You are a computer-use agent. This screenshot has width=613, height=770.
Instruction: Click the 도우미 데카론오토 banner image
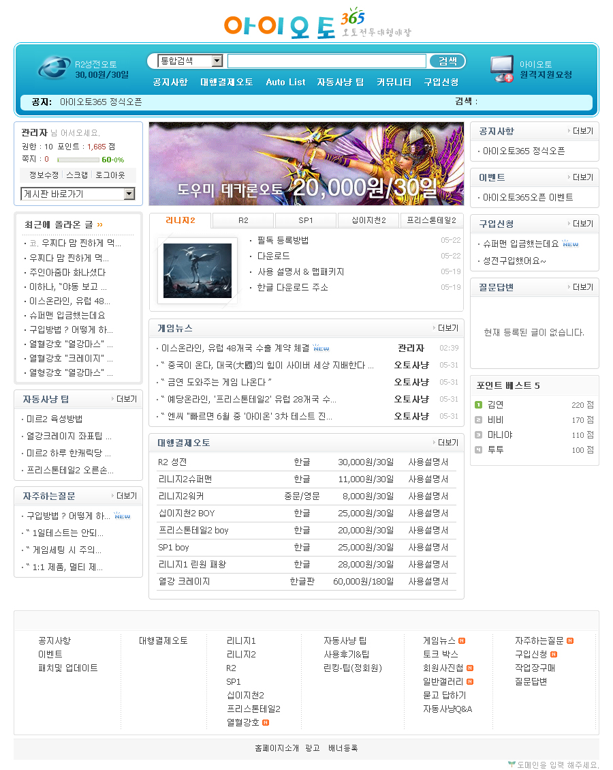point(306,164)
